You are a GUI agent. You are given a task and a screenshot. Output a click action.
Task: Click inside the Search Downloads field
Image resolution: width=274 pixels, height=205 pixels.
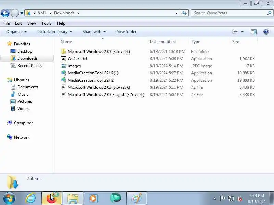[x=229, y=13]
